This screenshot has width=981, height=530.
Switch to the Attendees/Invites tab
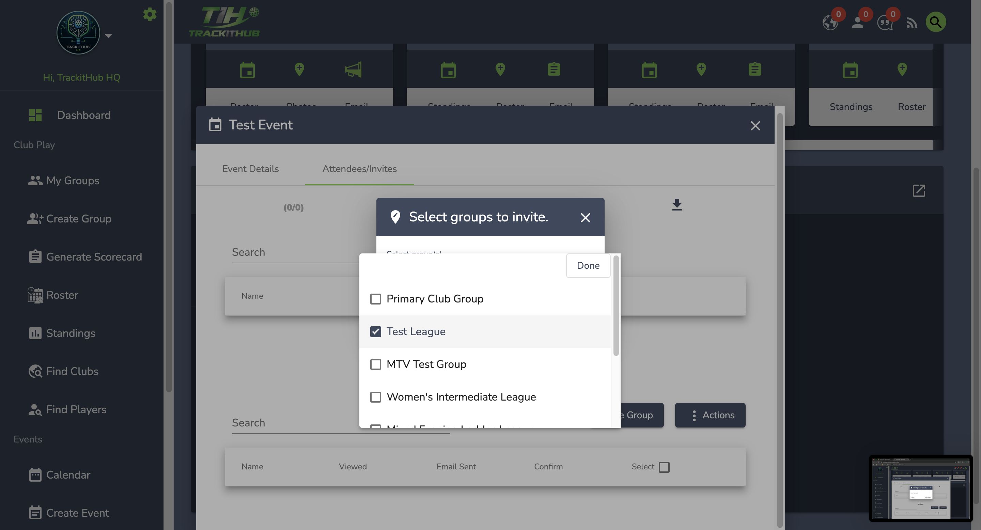[x=359, y=168]
